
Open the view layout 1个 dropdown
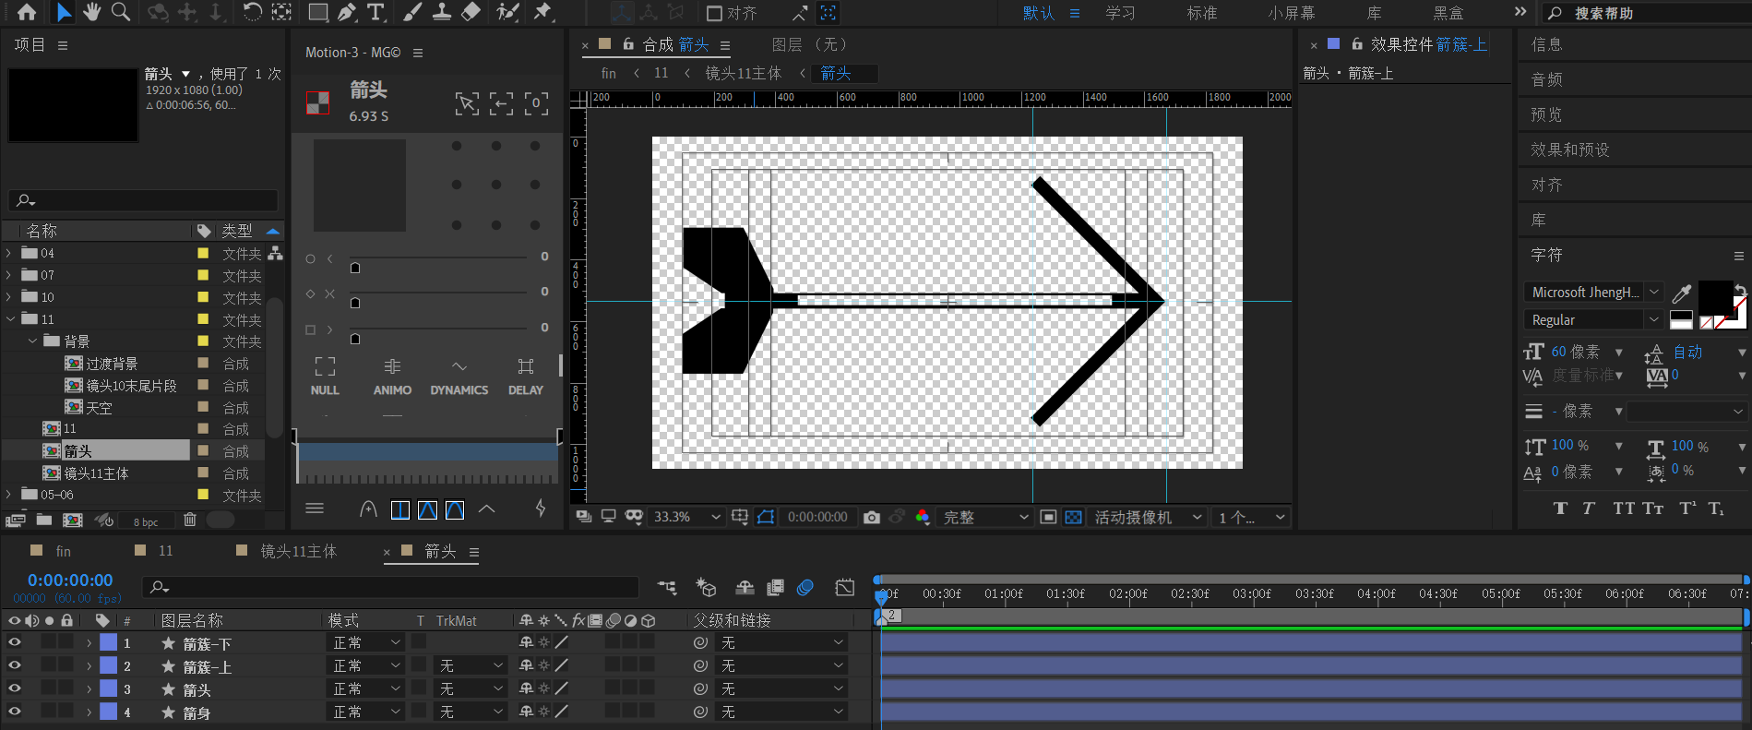tap(1251, 517)
